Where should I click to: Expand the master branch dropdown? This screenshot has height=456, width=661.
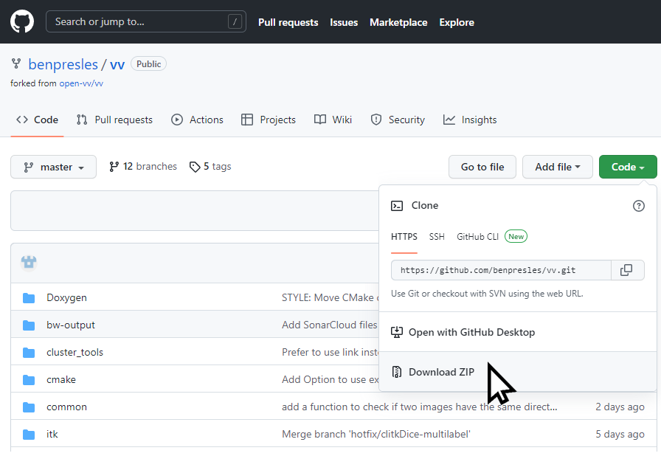(54, 167)
